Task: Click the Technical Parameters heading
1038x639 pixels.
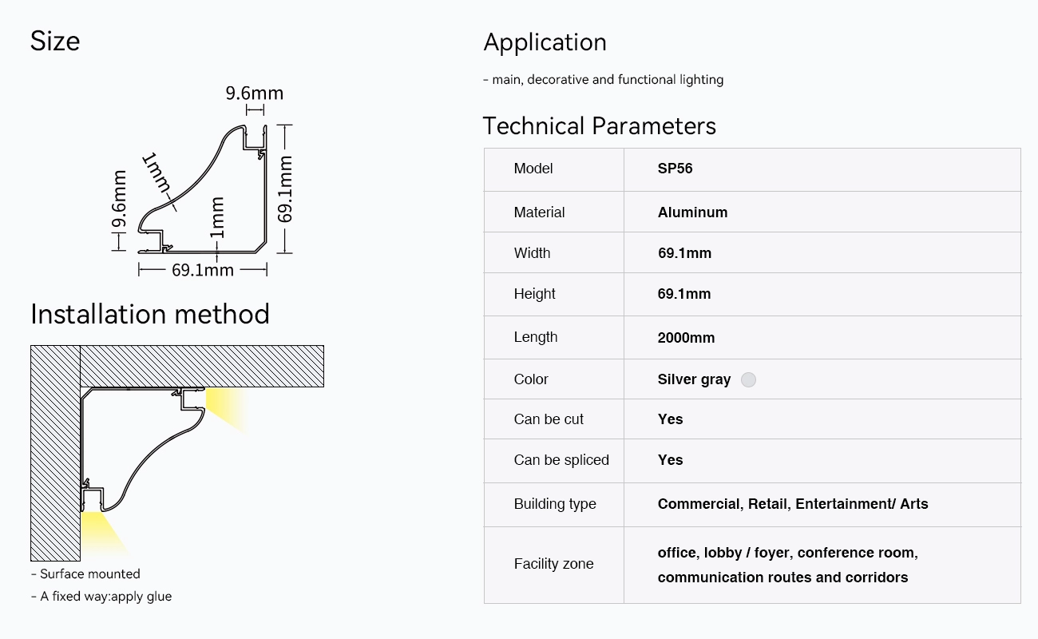Action: (x=600, y=126)
